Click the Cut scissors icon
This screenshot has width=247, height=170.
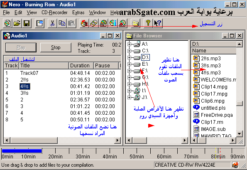tap(52, 24)
